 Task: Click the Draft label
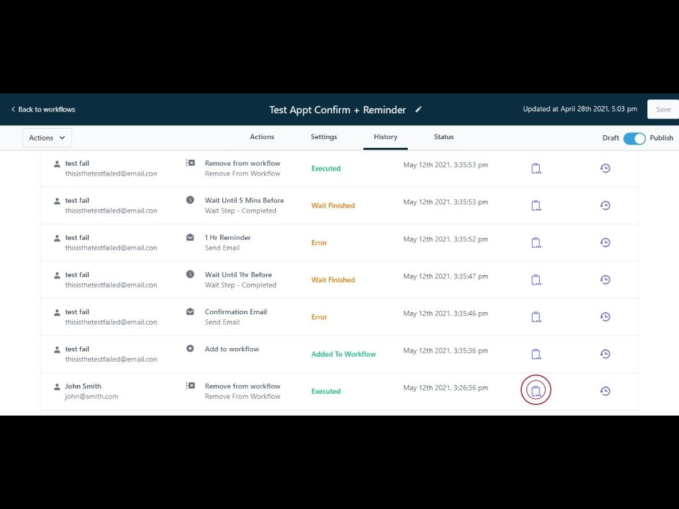pyautogui.click(x=611, y=138)
